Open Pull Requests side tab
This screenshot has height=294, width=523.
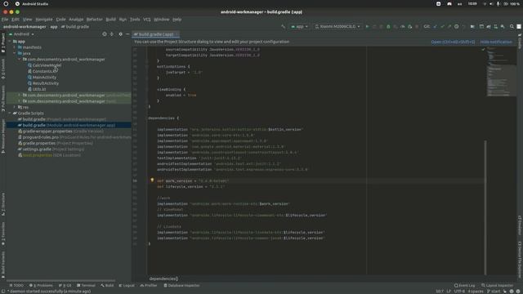(3, 98)
